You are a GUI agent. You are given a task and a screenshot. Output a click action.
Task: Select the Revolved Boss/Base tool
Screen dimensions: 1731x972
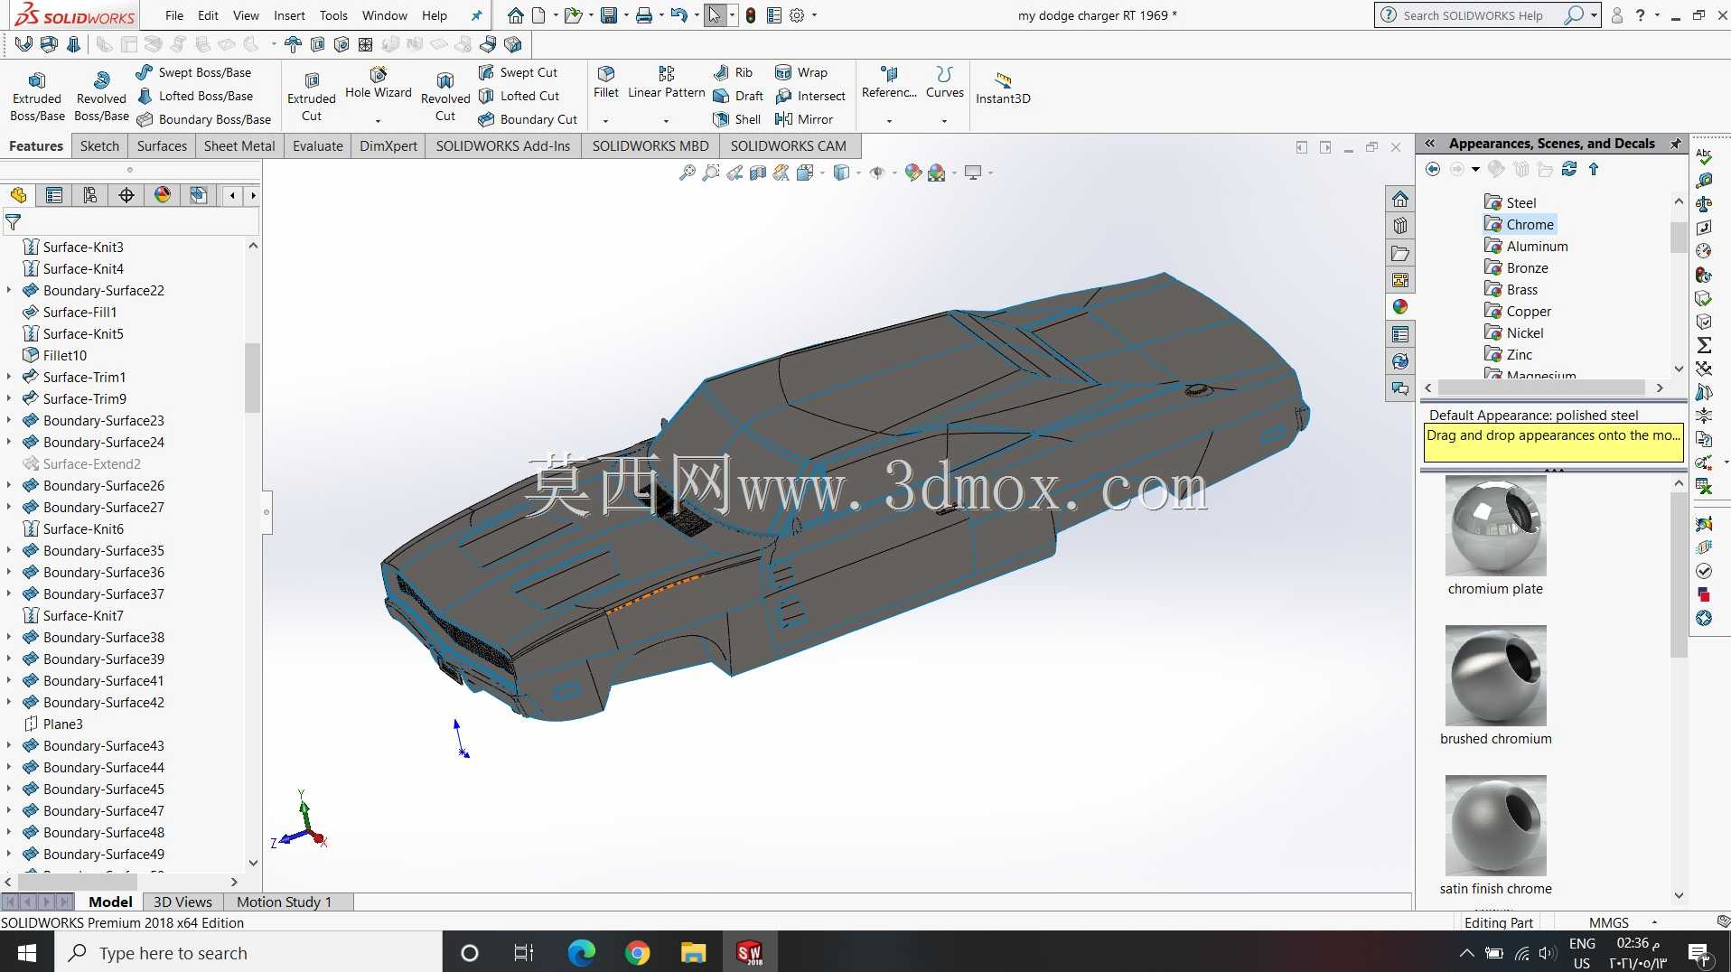pyautogui.click(x=101, y=96)
